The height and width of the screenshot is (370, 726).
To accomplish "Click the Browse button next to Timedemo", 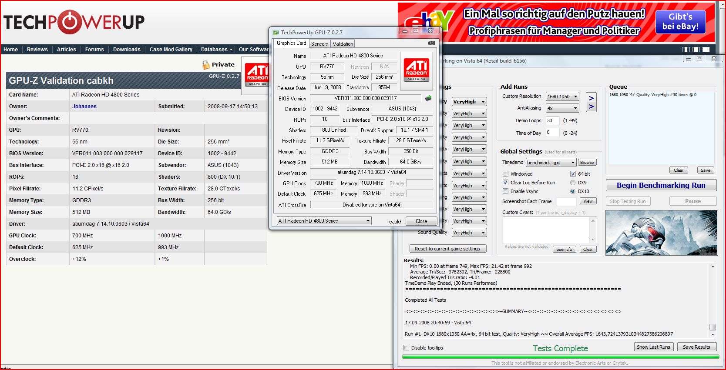I will coord(587,163).
